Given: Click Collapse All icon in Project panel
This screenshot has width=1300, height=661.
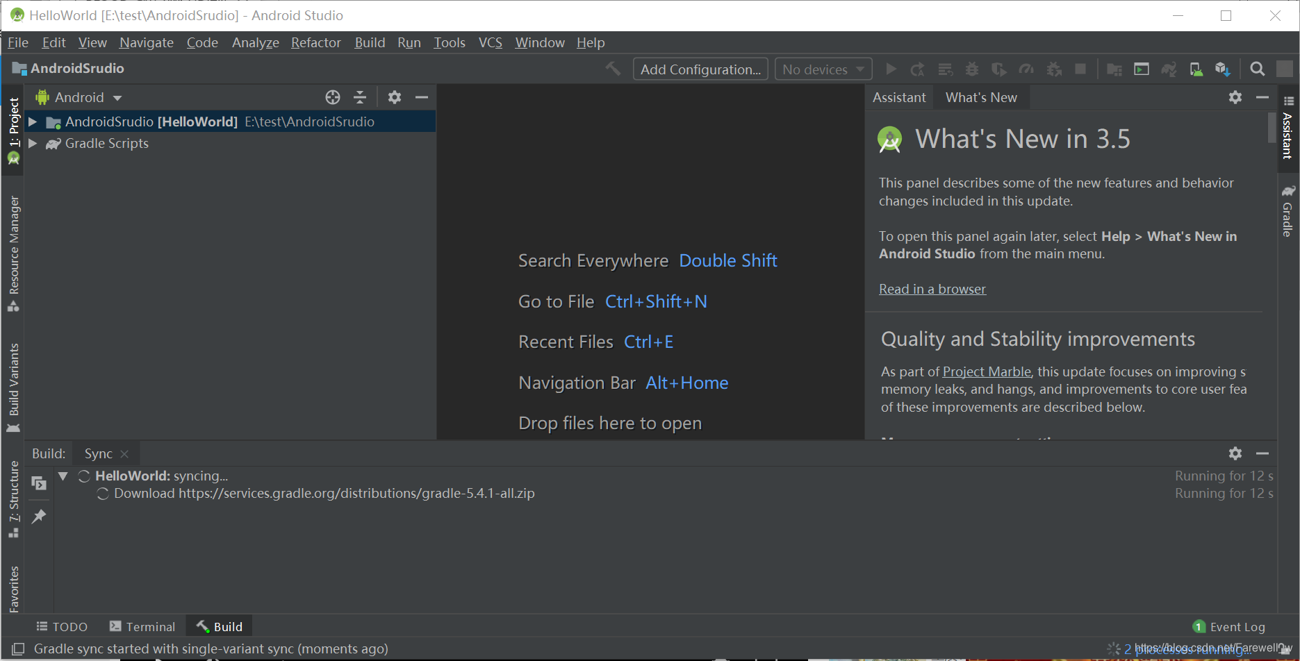Looking at the screenshot, I should coord(360,97).
